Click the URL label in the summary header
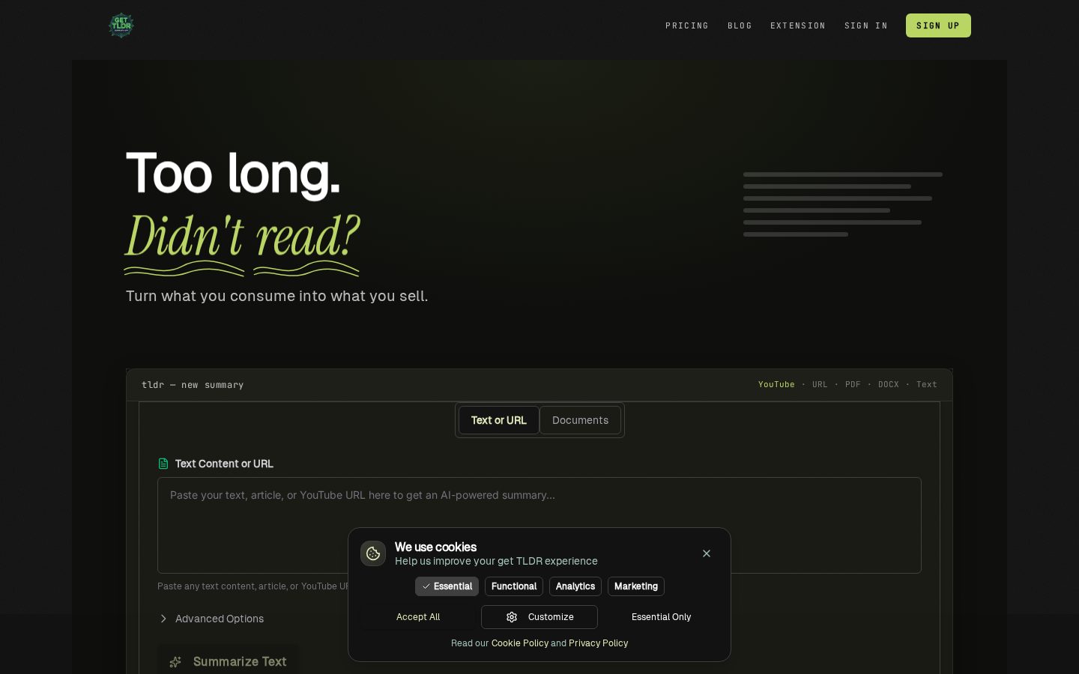1079x674 pixels. coord(820,385)
